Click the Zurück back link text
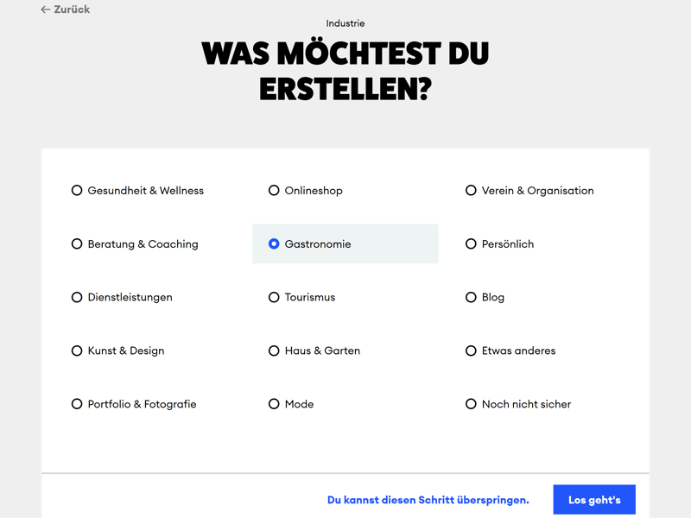Image resolution: width=691 pixels, height=518 pixels. point(72,9)
